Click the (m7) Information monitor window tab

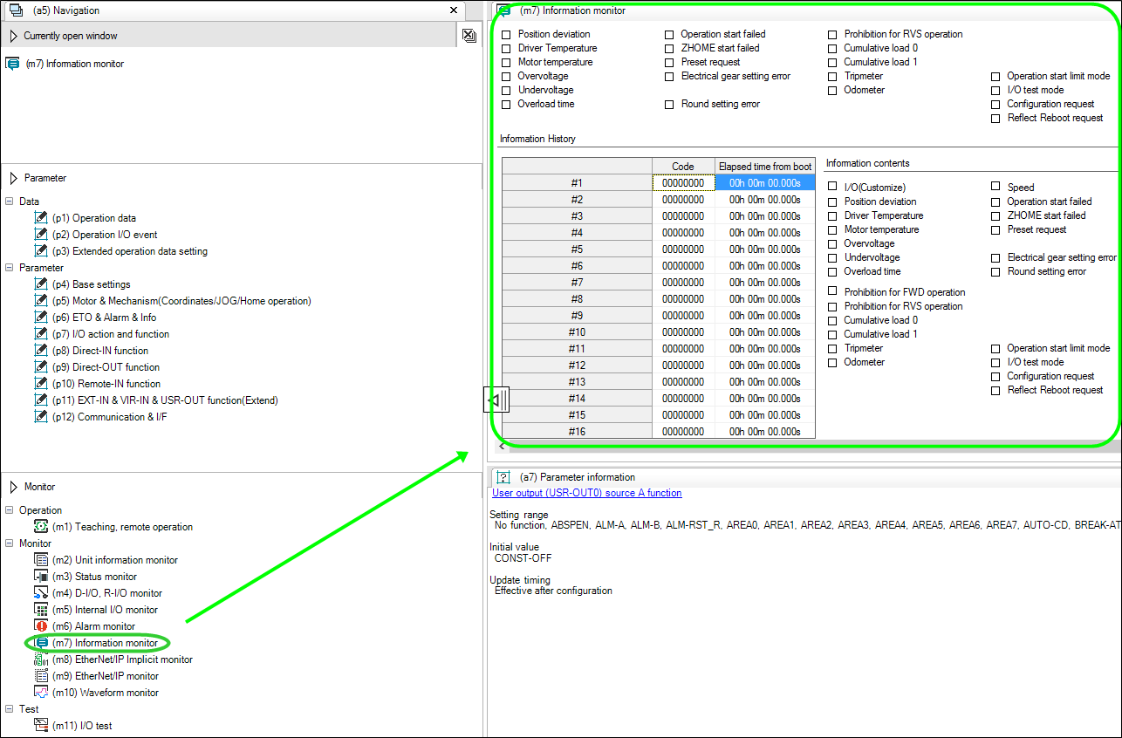[571, 10]
